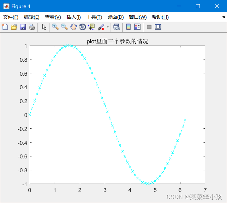The height and width of the screenshot is (203, 227).
Task: Expand the brush color dropdown arrow
Action: tap(108, 27)
